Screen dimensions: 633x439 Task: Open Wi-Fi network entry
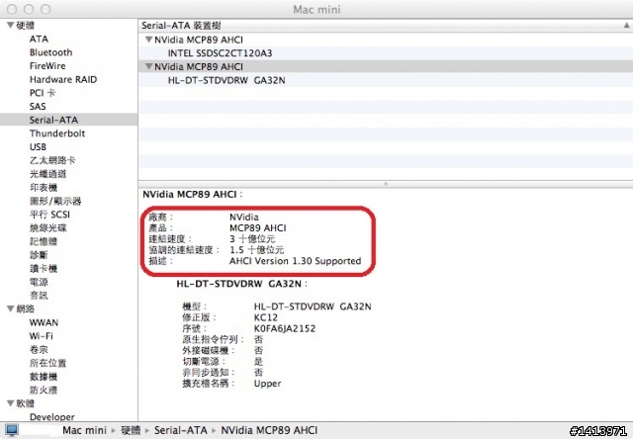(42, 336)
